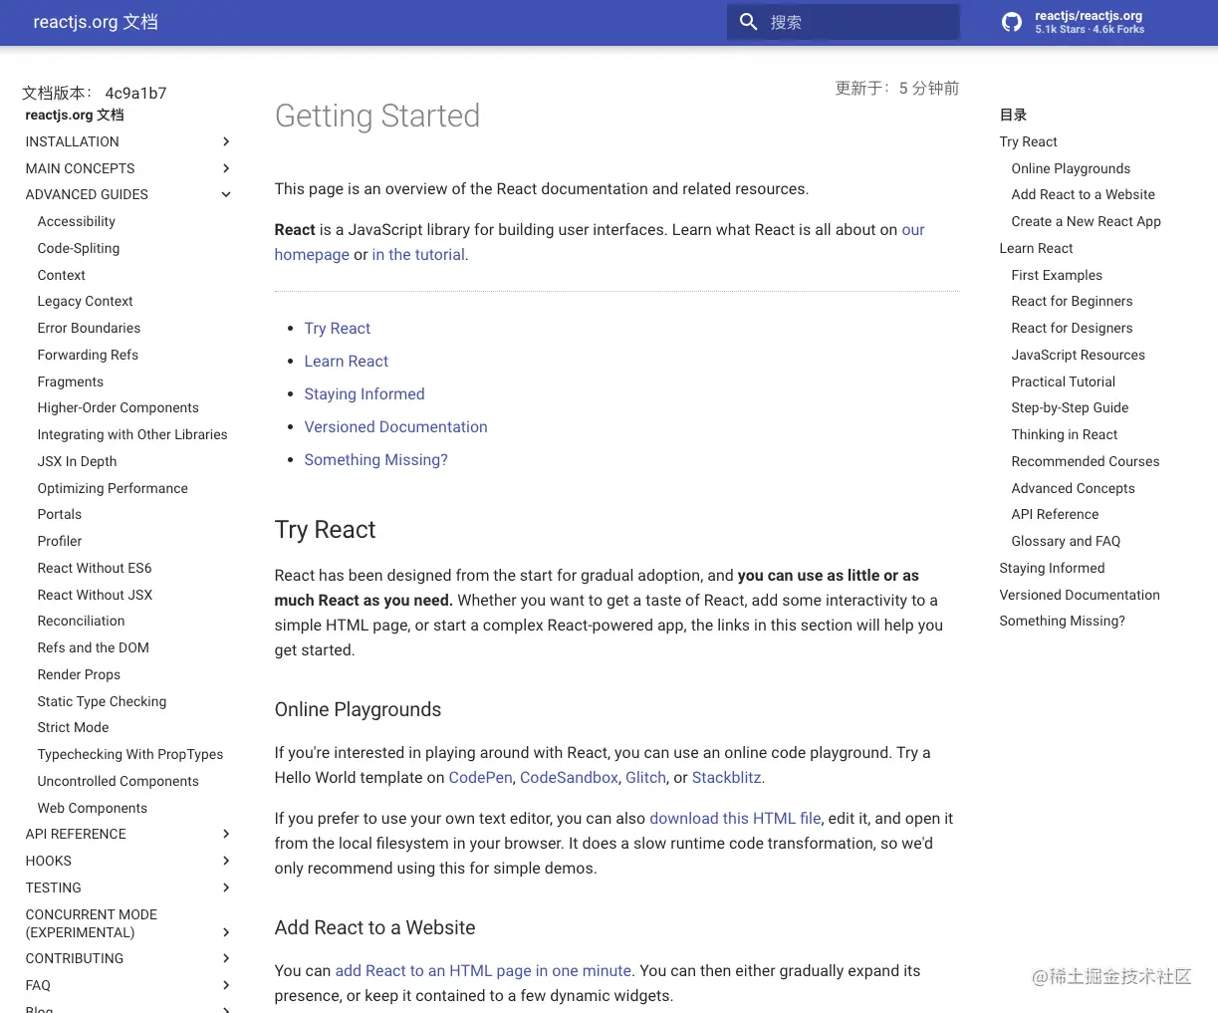This screenshot has width=1218, height=1013.
Task: Jump to Learn React bullet link
Action: pyautogui.click(x=346, y=361)
